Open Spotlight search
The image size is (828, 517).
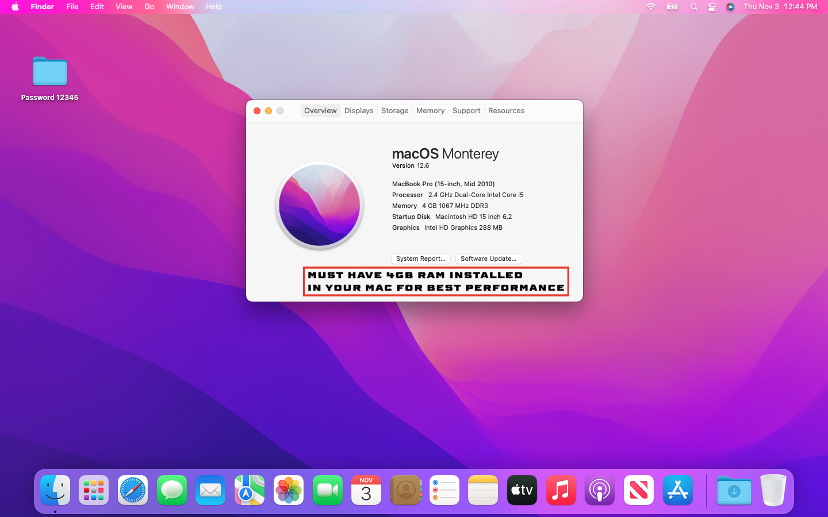pos(694,7)
